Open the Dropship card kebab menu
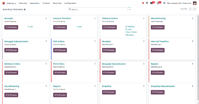The width and height of the screenshot is (199, 104). click(144, 86)
